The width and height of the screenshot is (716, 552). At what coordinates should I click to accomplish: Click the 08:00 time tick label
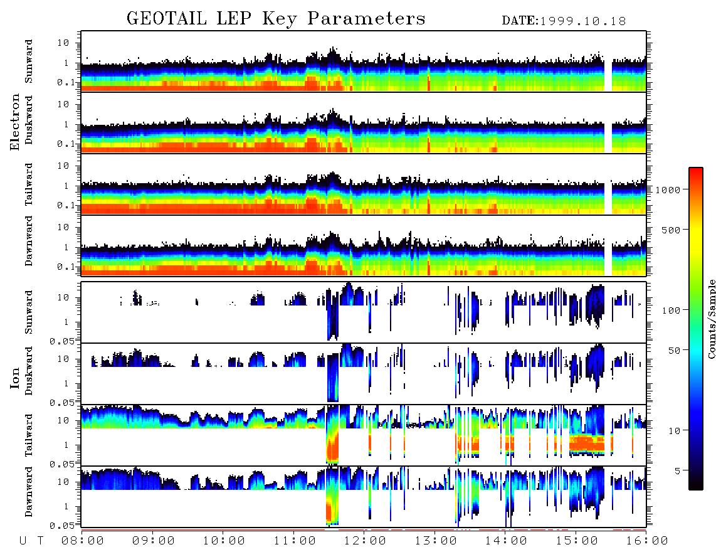(82, 541)
